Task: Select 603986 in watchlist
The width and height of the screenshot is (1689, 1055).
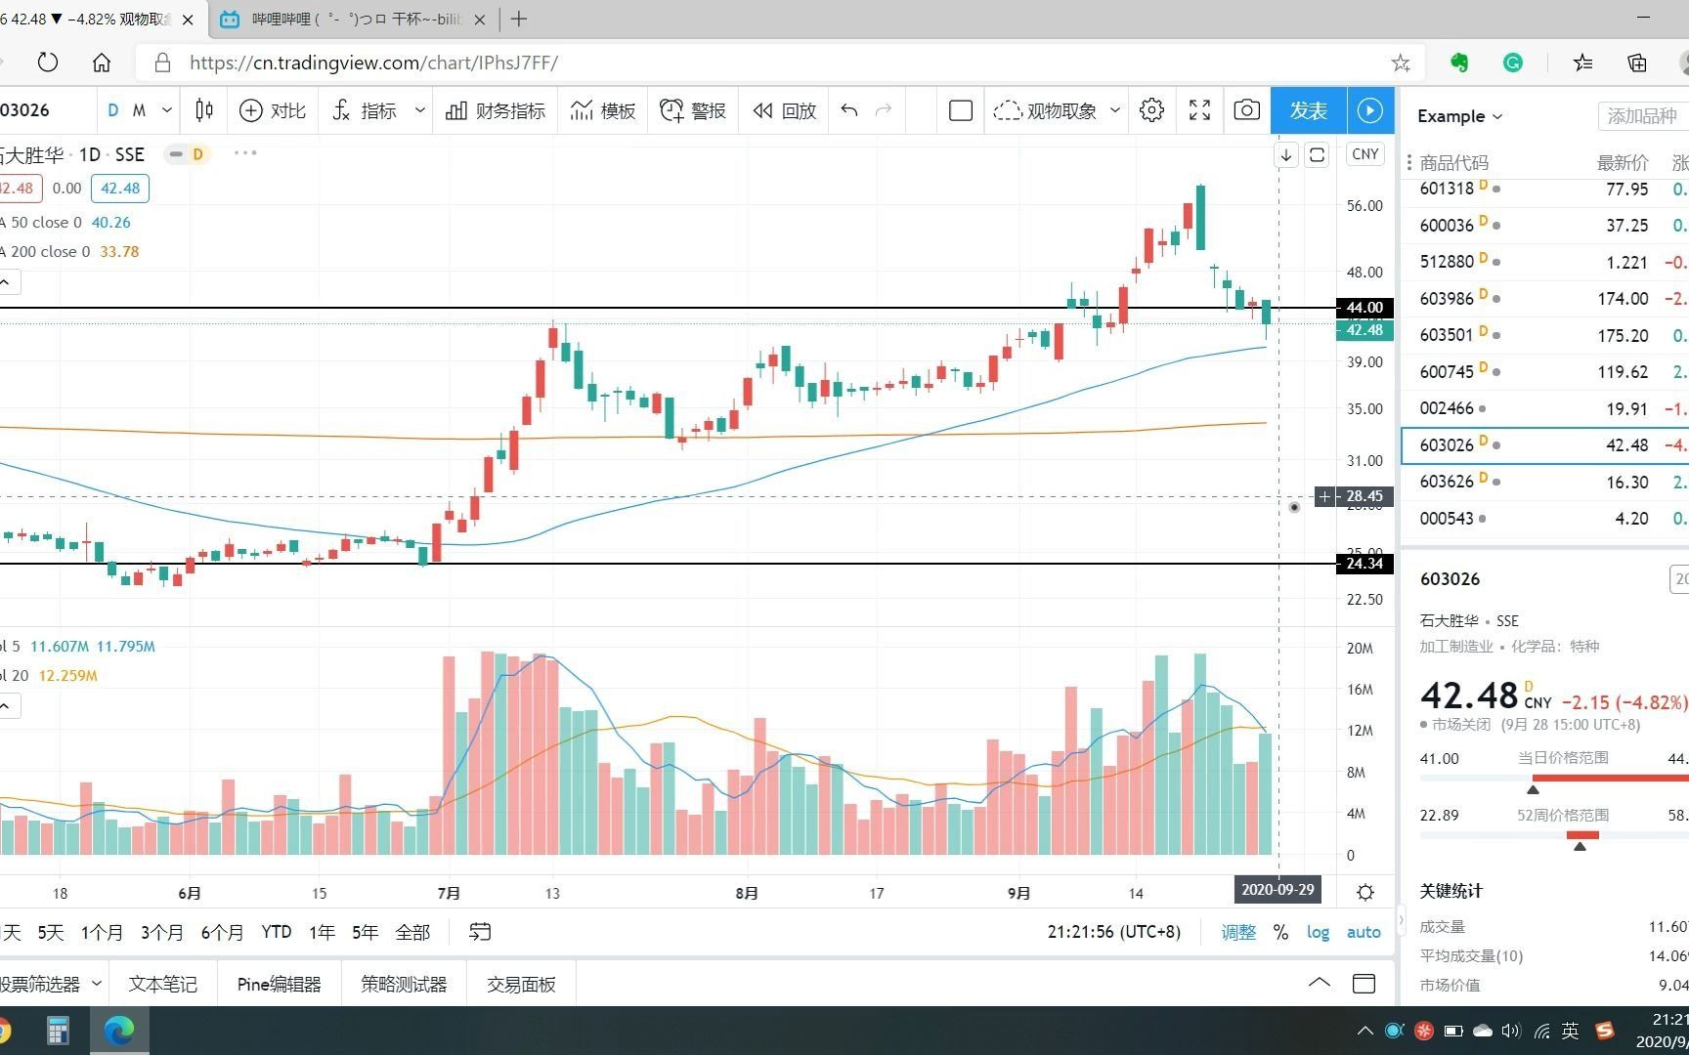Action: [1545, 299]
